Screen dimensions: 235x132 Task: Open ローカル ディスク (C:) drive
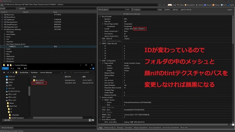point(14,91)
